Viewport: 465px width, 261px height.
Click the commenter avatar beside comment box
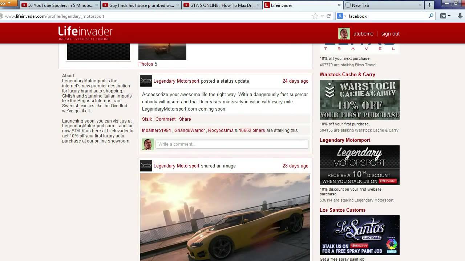pyautogui.click(x=148, y=144)
